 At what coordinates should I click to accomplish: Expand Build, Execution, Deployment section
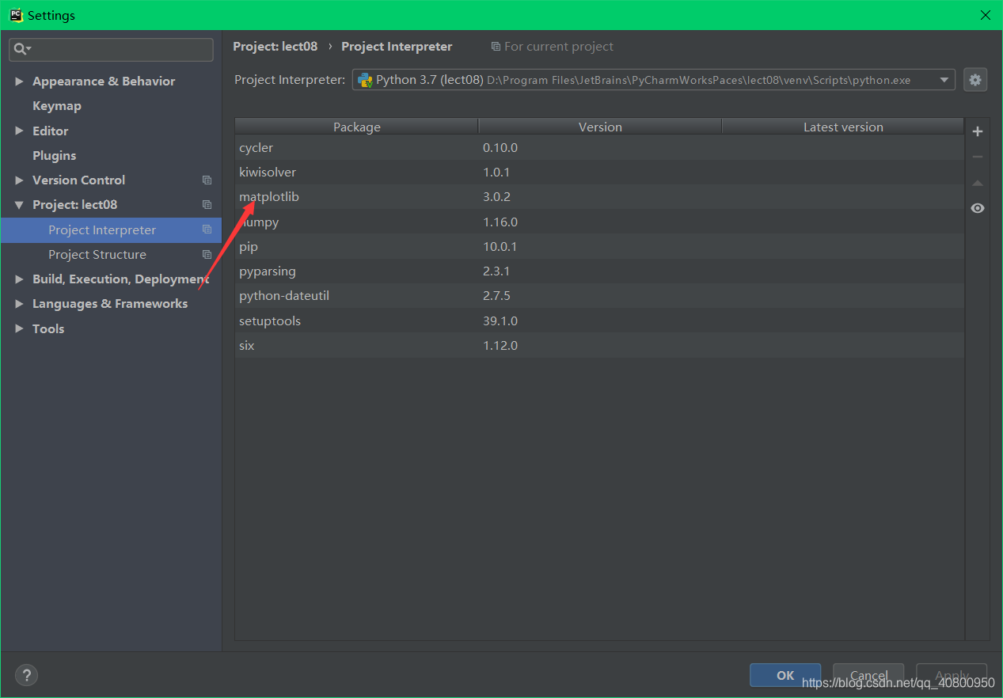(19, 279)
